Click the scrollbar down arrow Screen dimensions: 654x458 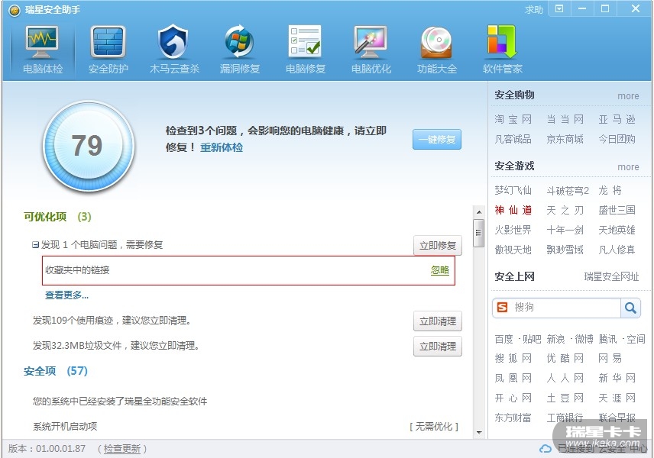pyautogui.click(x=479, y=433)
